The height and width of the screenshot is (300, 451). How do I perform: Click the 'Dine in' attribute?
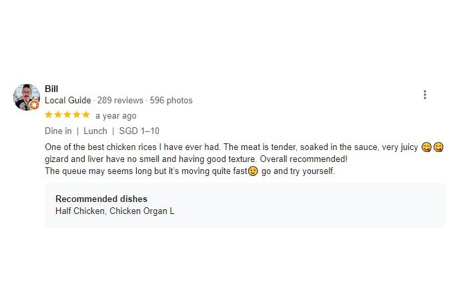coord(58,131)
